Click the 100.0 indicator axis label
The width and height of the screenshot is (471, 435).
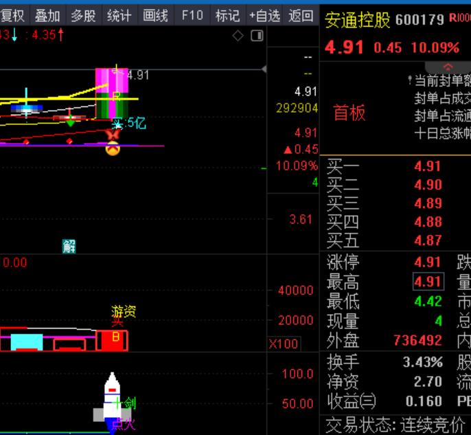coord(298,375)
